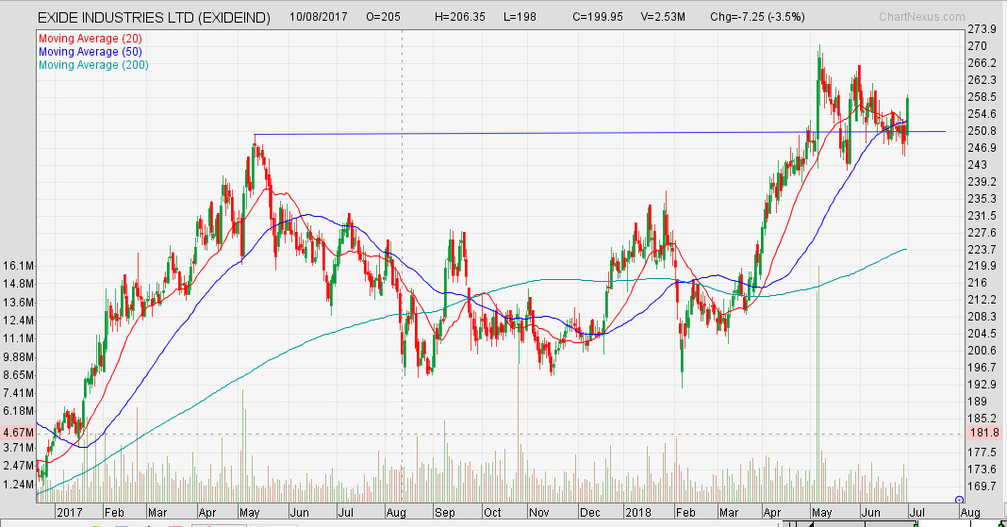Image resolution: width=1007 pixels, height=527 pixels.
Task: Click the Jul label at the time axis end
Action: [917, 512]
